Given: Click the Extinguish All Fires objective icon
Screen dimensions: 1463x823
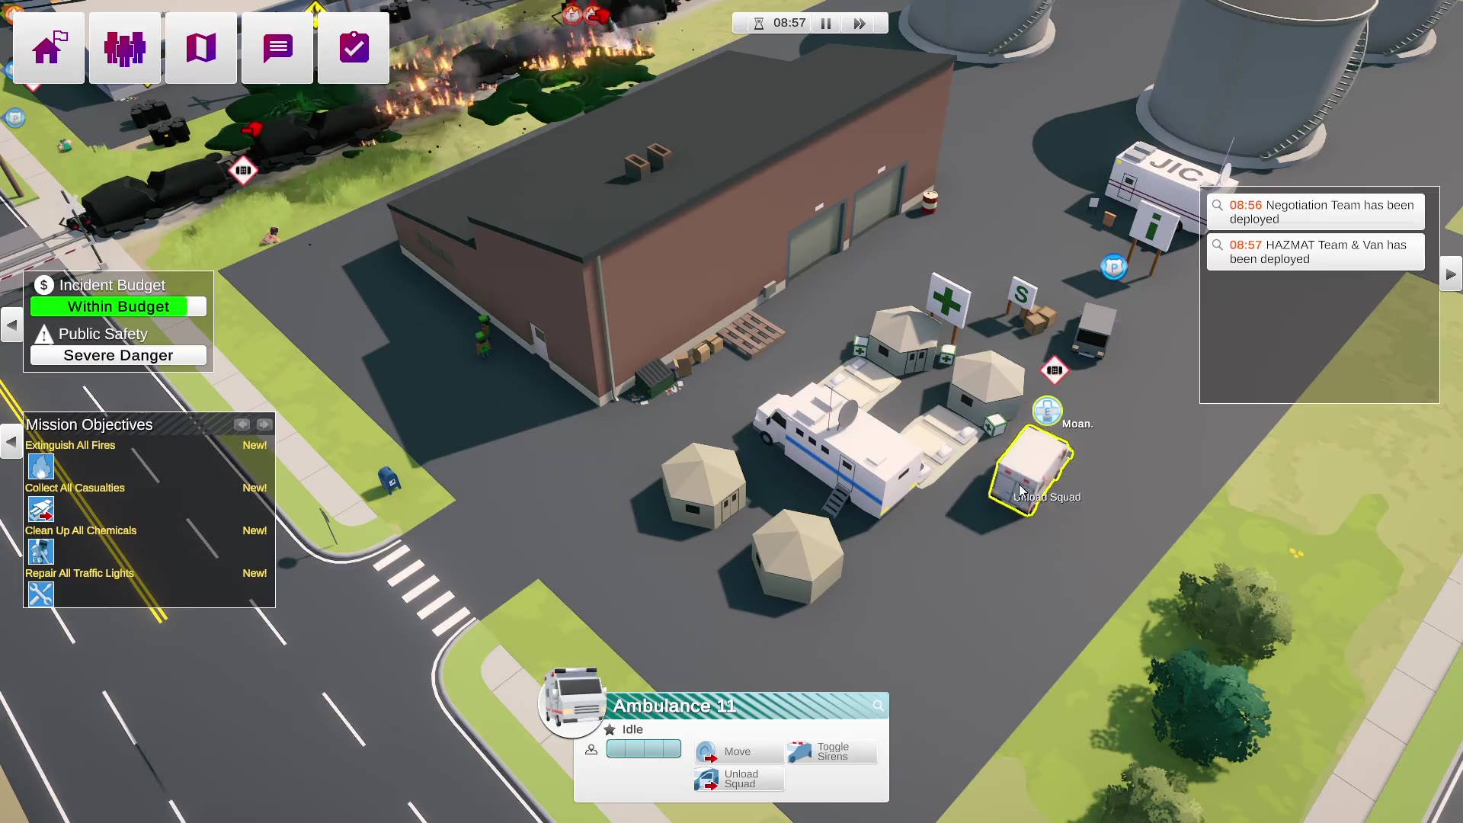Looking at the screenshot, I should click(x=40, y=466).
